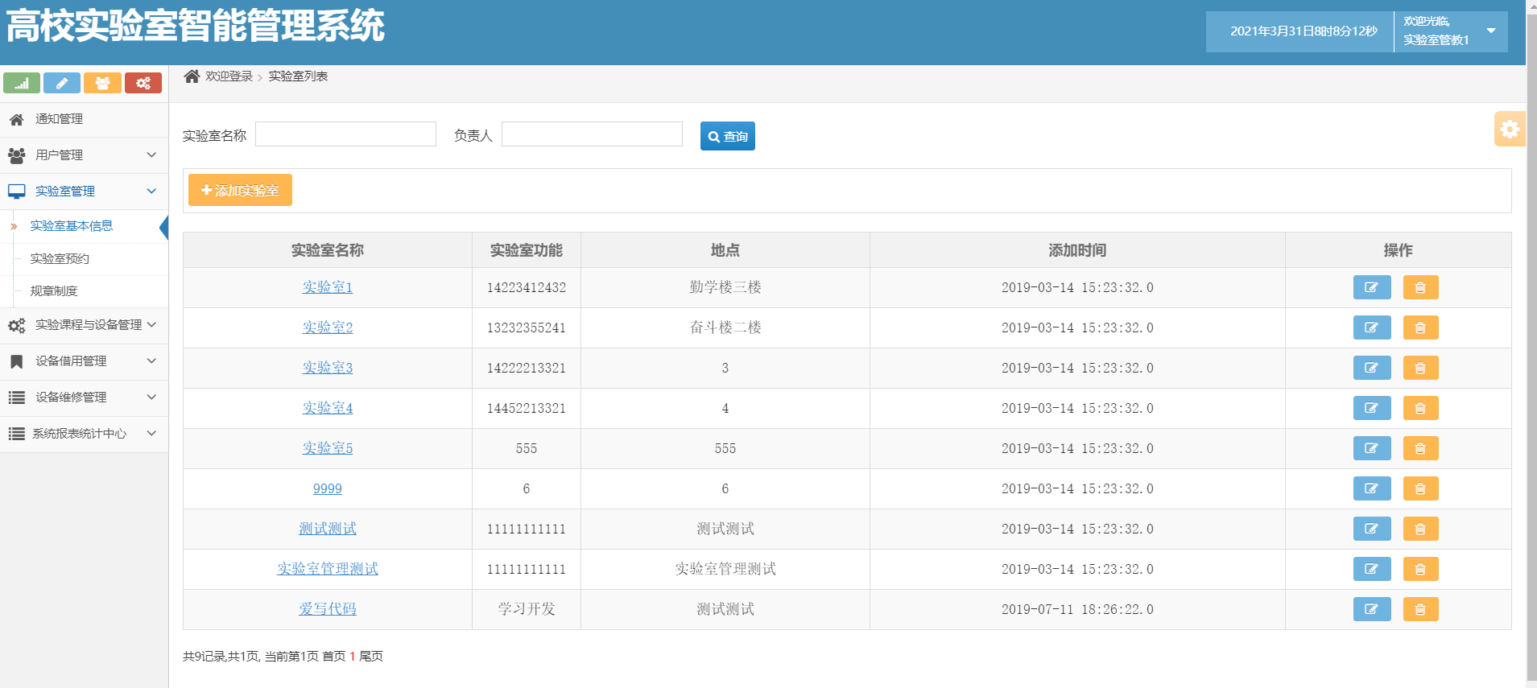Click the 奋斗楼二楼 location cell
Screen dimensions: 1537x688
pos(725,328)
